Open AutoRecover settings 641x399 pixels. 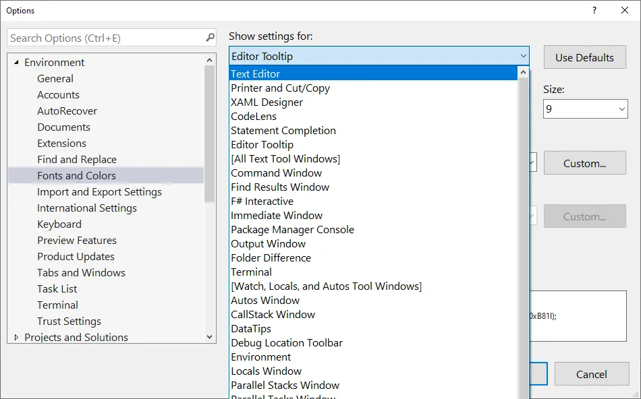coord(67,111)
